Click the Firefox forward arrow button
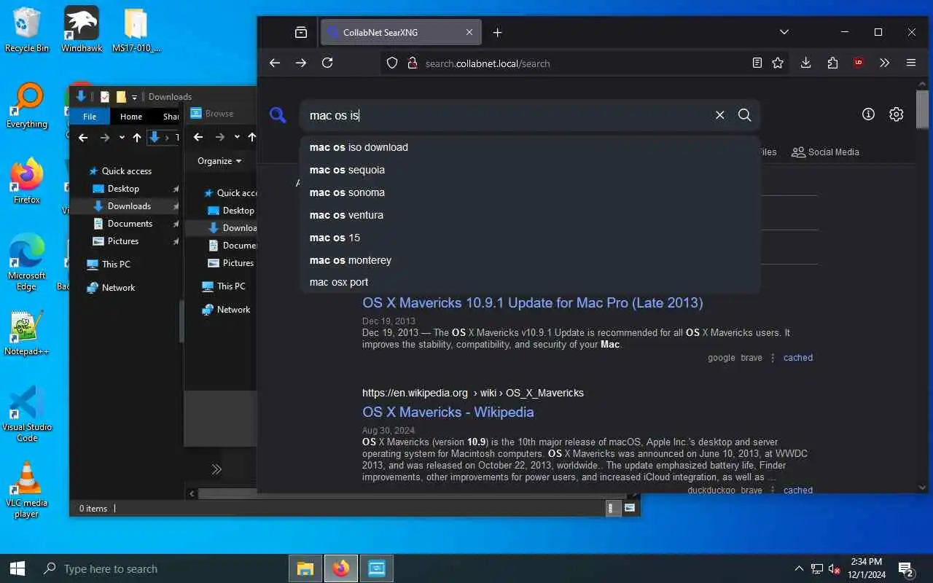Viewport: 933px width, 583px height. 301,63
